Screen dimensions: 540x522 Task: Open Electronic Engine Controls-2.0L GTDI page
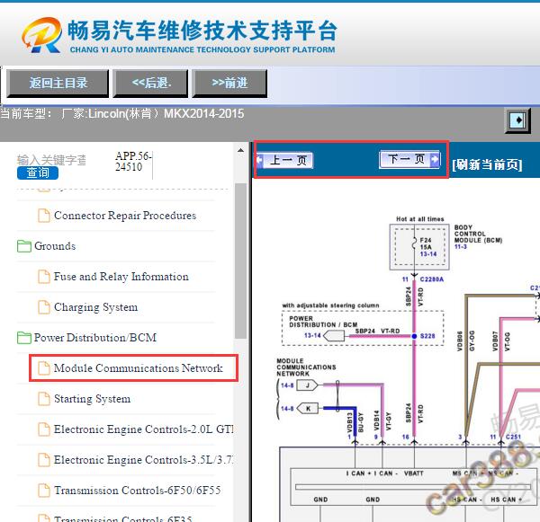click(144, 429)
